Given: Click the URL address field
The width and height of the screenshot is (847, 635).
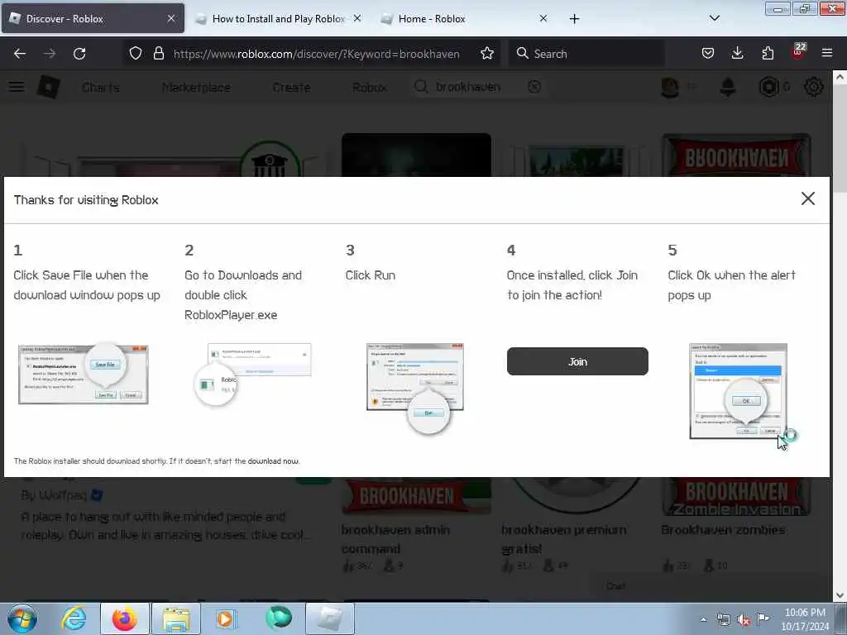Looking at the screenshot, I should (316, 54).
